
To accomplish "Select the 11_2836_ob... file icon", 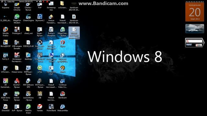I will 5,18.
